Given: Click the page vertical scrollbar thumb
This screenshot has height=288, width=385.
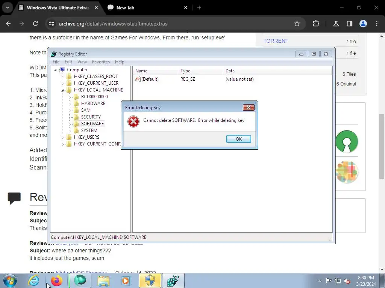Looking at the screenshot, I should [x=382, y=146].
